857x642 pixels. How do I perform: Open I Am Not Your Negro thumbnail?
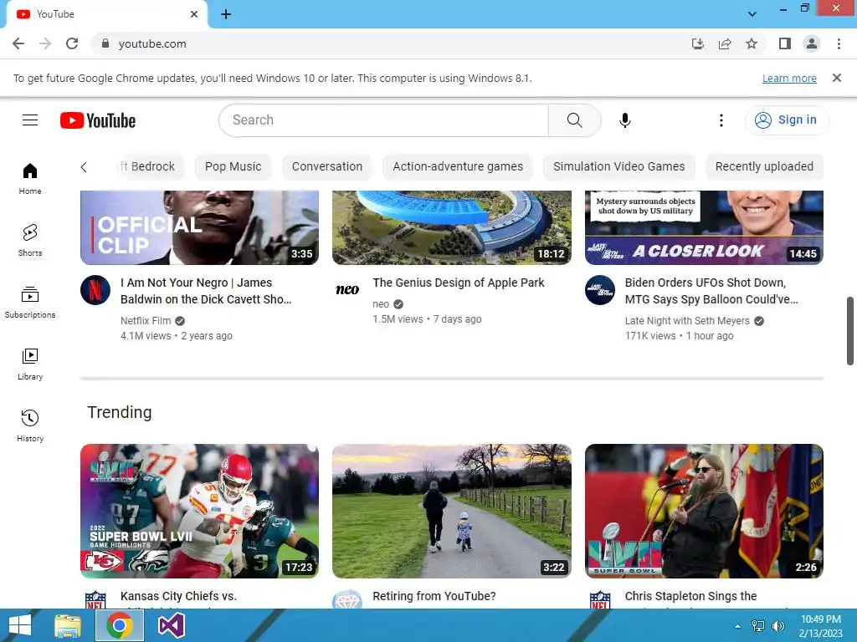pos(199,227)
